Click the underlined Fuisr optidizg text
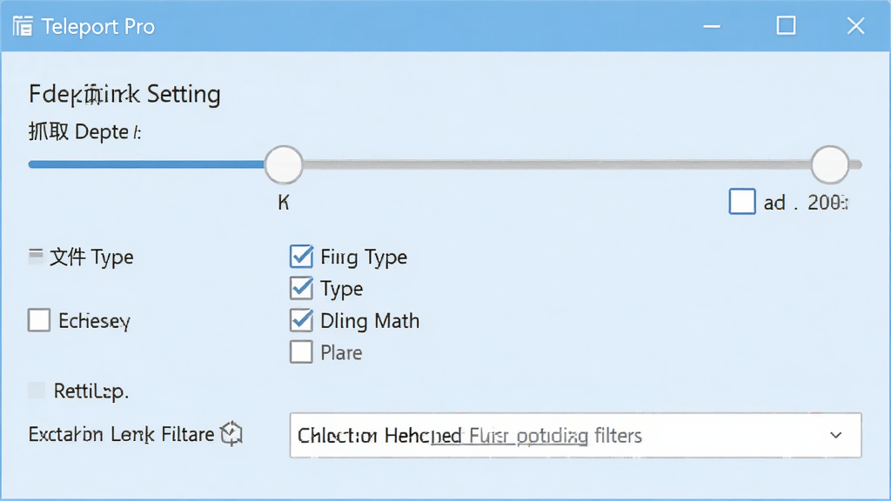This screenshot has height=501, width=891. coord(528,436)
